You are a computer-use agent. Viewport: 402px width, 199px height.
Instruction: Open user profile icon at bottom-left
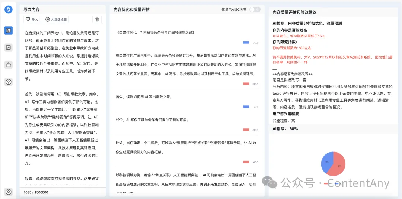point(9,192)
